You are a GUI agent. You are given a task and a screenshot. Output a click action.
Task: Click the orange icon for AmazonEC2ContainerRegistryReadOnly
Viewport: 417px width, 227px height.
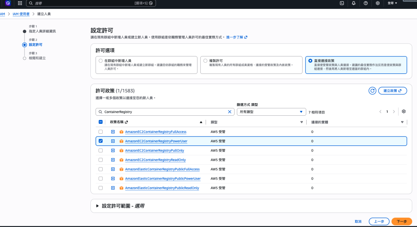[121, 160]
